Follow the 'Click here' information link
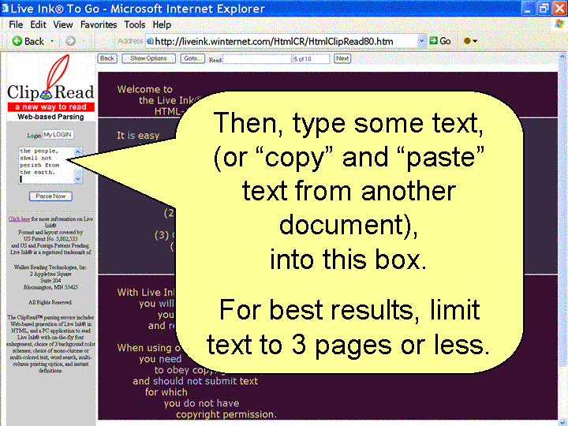568x426 pixels. (x=19, y=219)
